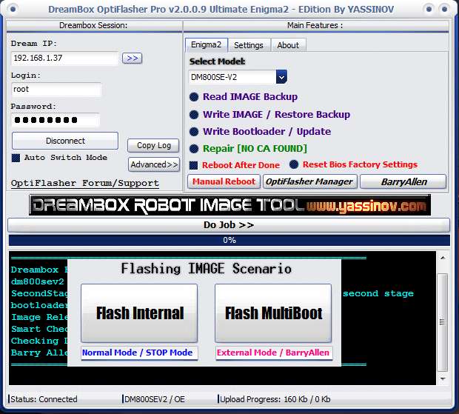This screenshot has width=459, height=414.
Task: Click the Do Job >> button
Action: (229, 225)
